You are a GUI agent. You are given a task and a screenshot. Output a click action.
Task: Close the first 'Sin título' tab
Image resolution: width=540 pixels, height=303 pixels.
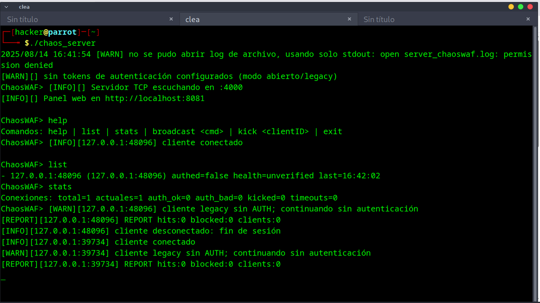tap(171, 19)
